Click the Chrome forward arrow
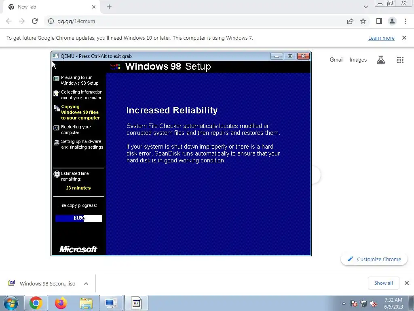This screenshot has width=414, height=311. pos(22,21)
